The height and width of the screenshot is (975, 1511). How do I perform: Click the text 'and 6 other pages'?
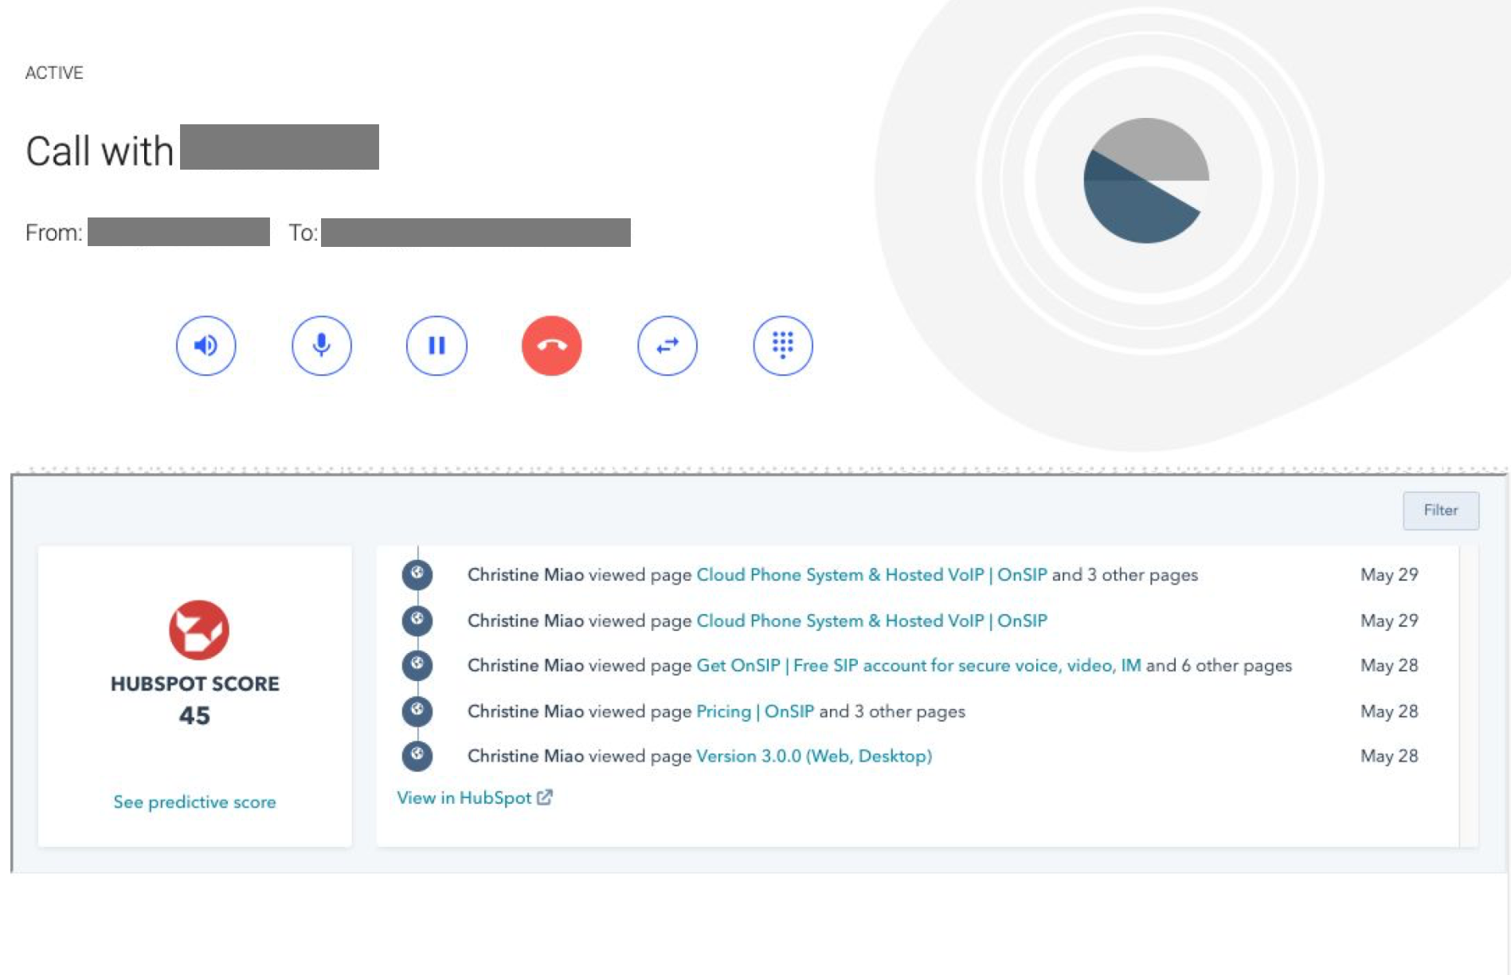pos(1219,665)
